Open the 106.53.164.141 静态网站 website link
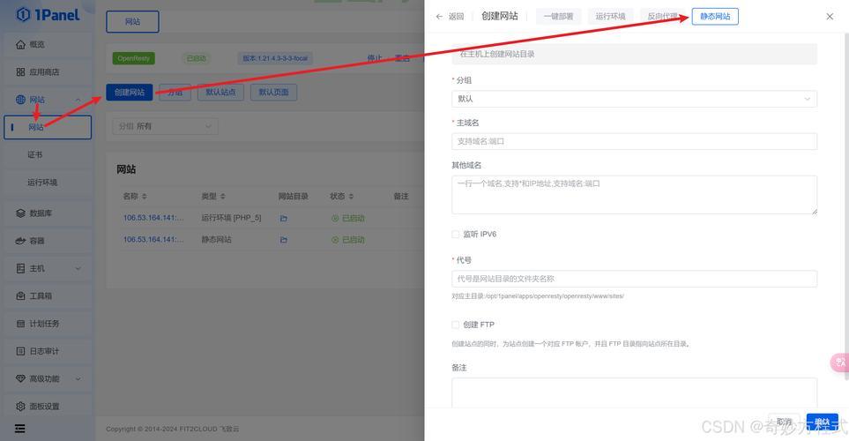Viewport: 849px width, 441px height. click(153, 239)
